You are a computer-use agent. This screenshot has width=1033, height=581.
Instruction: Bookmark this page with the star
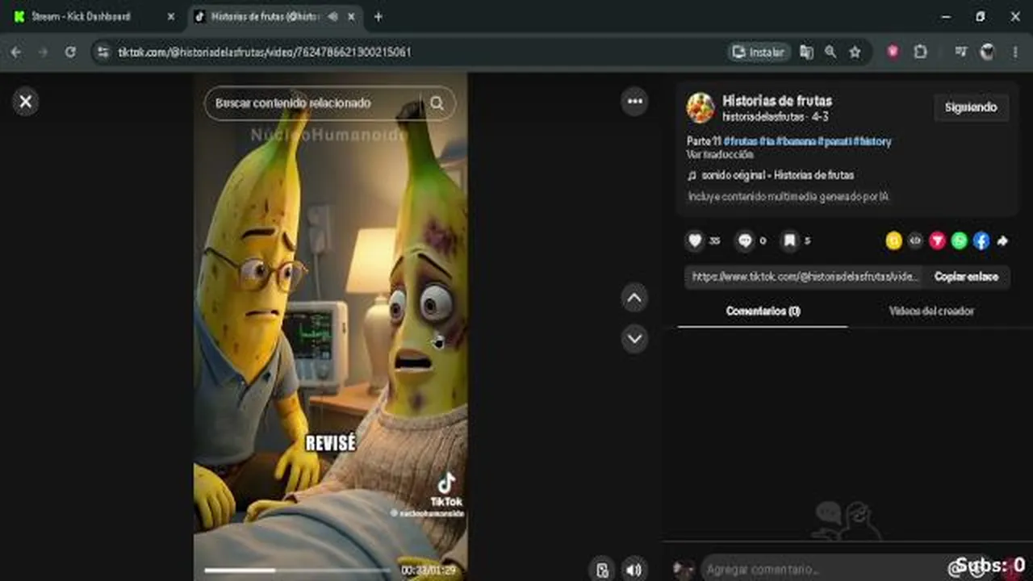(x=855, y=52)
